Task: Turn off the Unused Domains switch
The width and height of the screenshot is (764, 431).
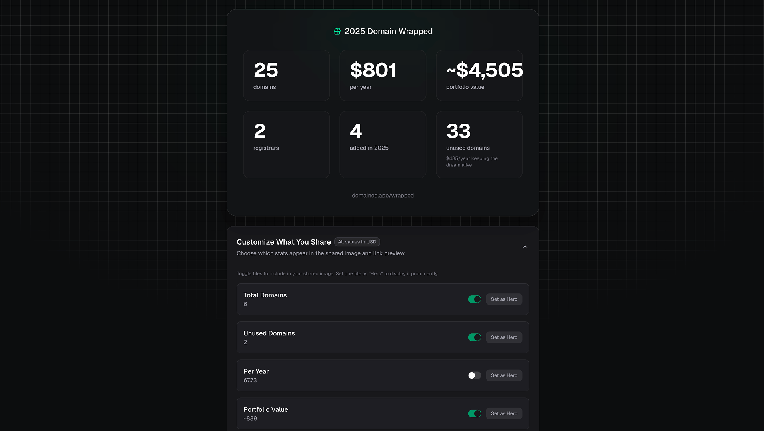Action: click(x=474, y=337)
